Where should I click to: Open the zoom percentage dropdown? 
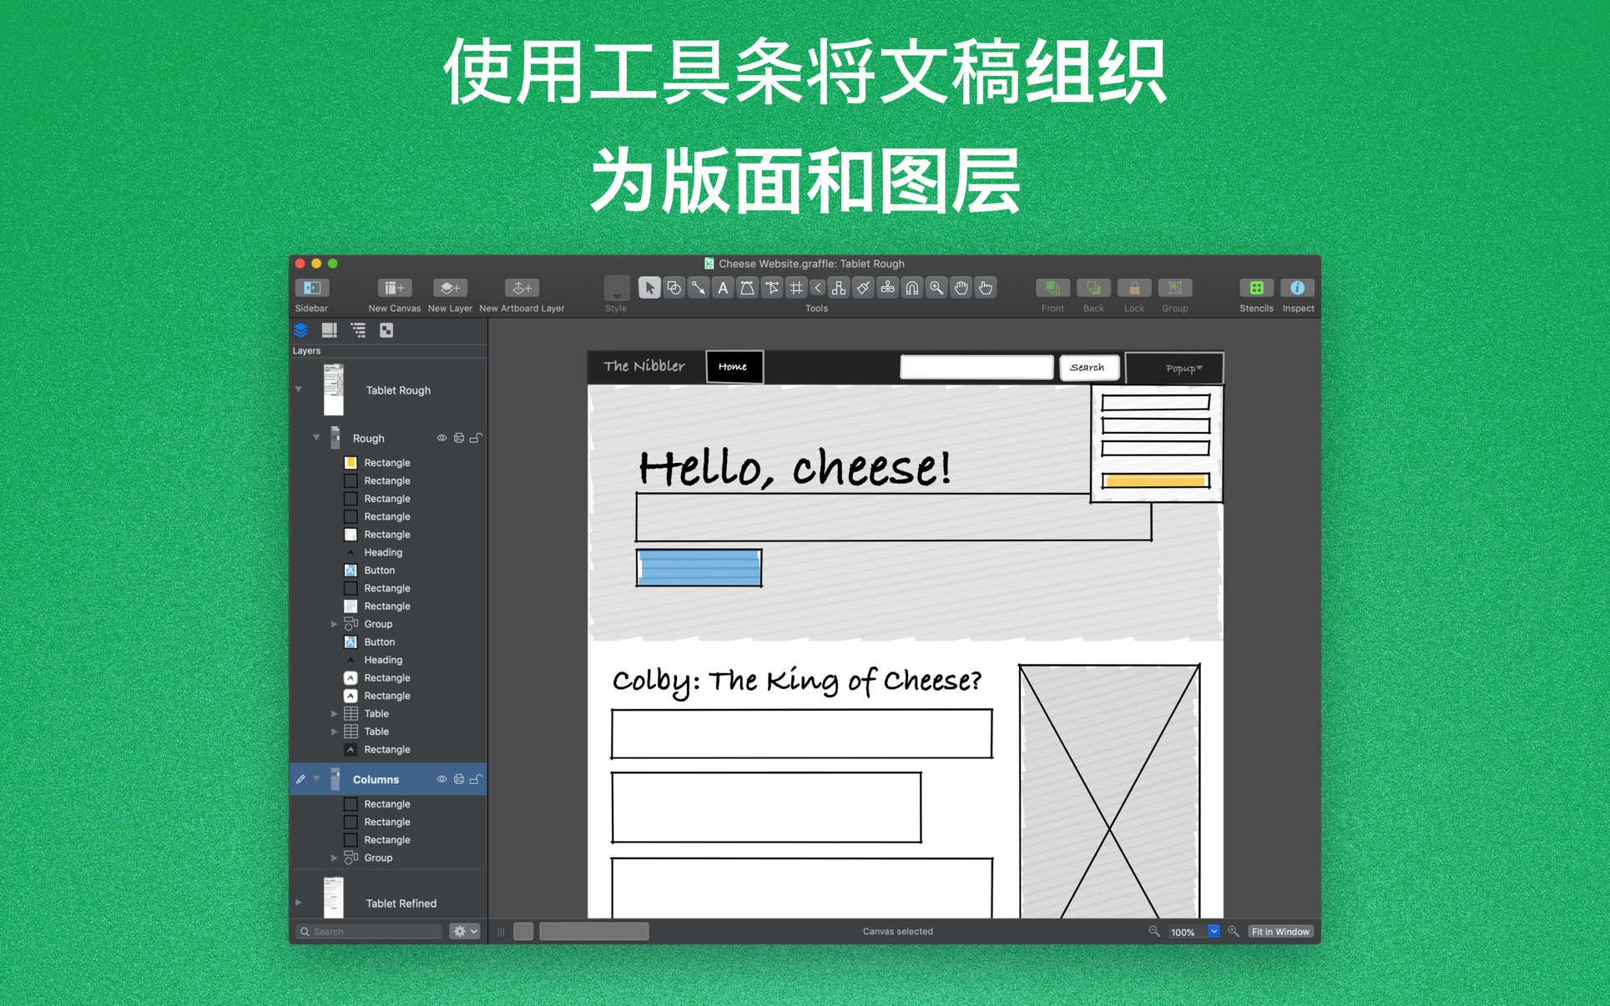tap(1214, 931)
